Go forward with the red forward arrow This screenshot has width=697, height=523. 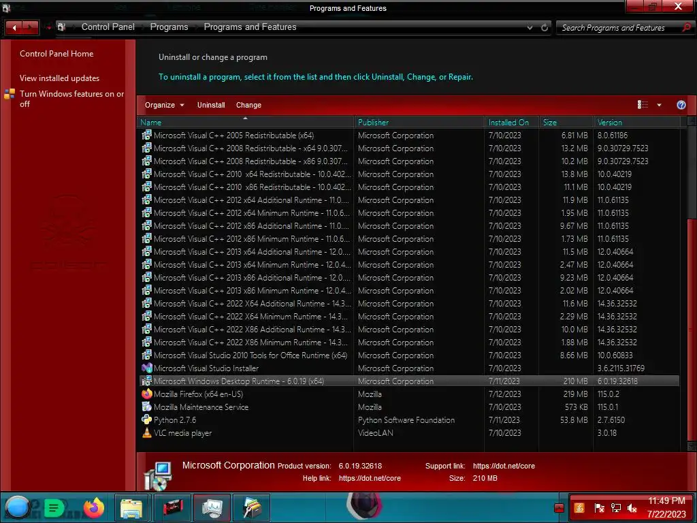coord(30,27)
